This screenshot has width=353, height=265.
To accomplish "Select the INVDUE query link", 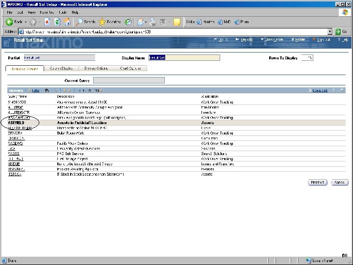I will [14, 164].
